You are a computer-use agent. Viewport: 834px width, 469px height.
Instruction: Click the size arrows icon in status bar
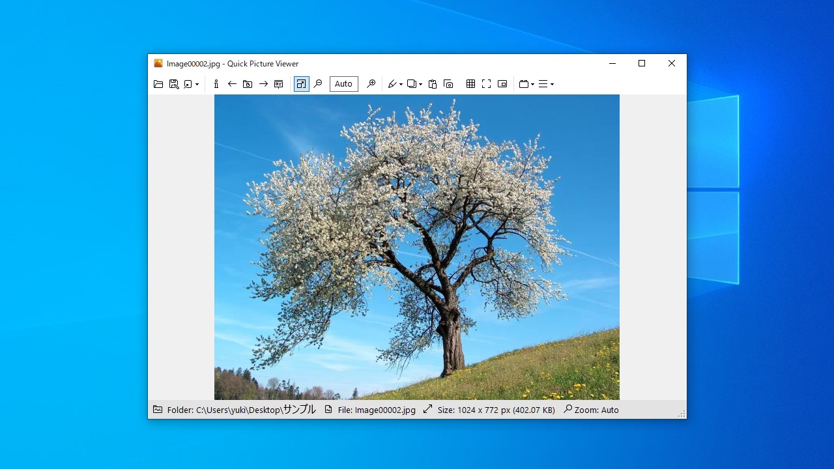[x=427, y=409]
